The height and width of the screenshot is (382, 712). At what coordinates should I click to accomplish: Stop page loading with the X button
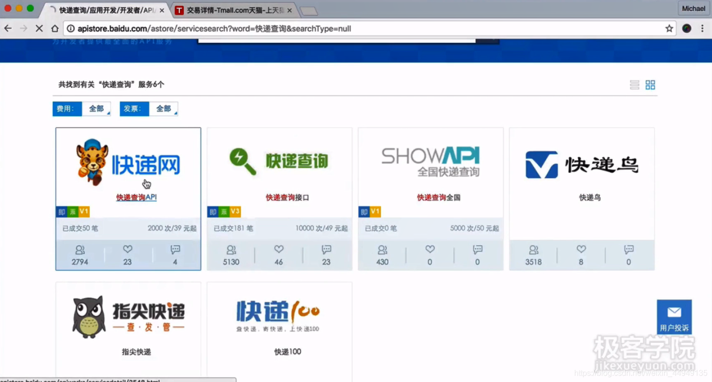tap(39, 28)
